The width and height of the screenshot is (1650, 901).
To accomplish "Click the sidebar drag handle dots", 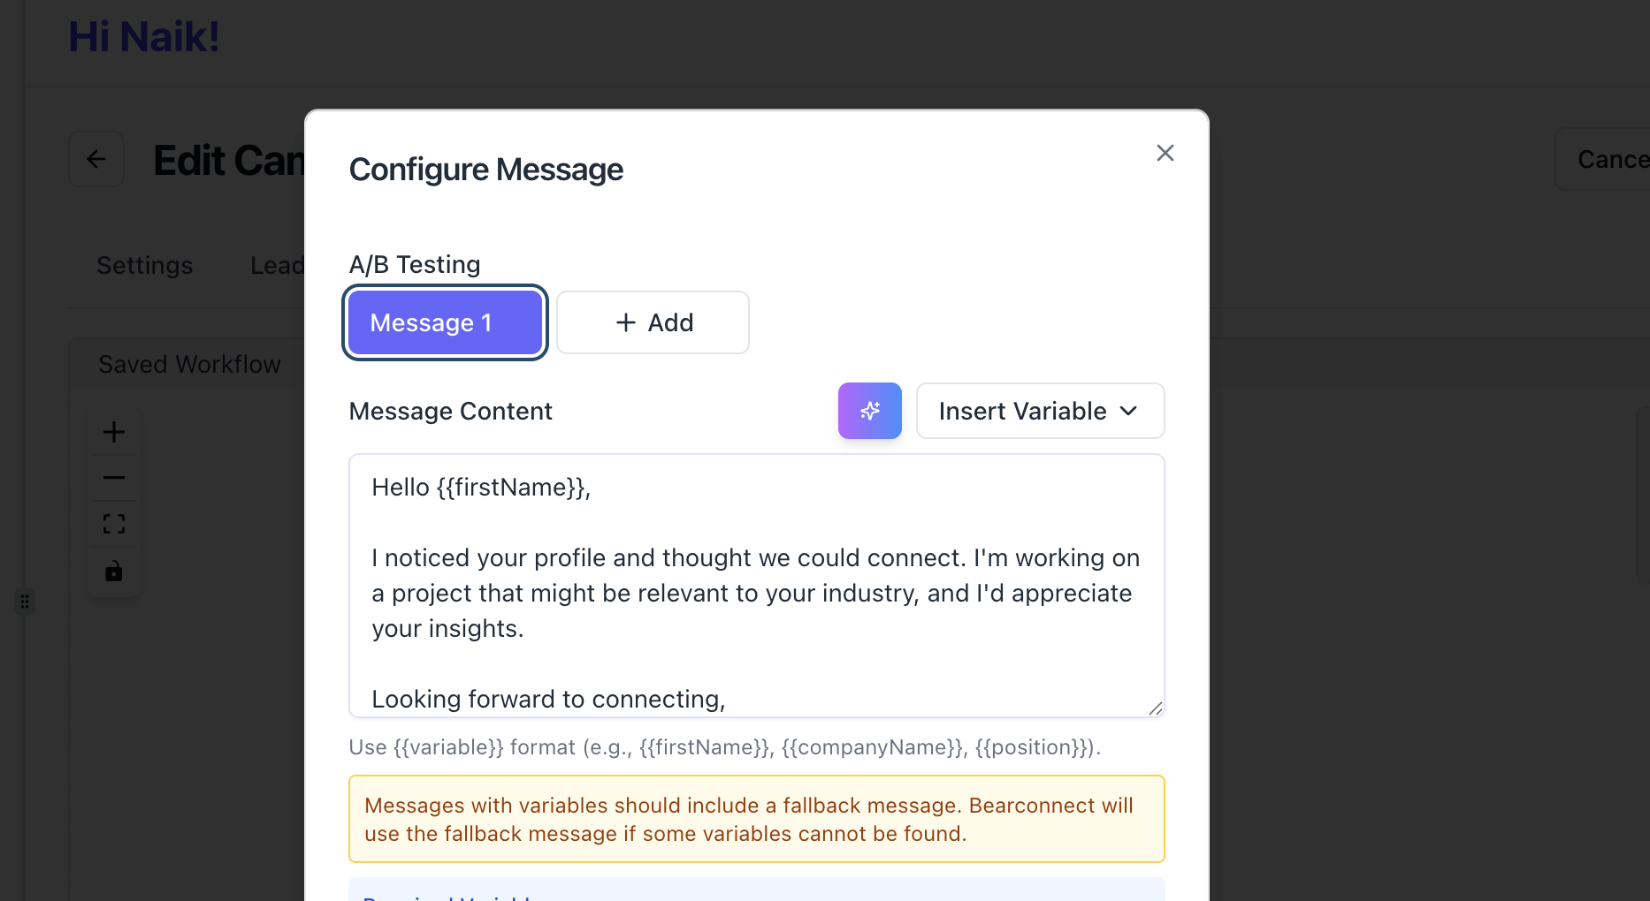I will (25, 602).
